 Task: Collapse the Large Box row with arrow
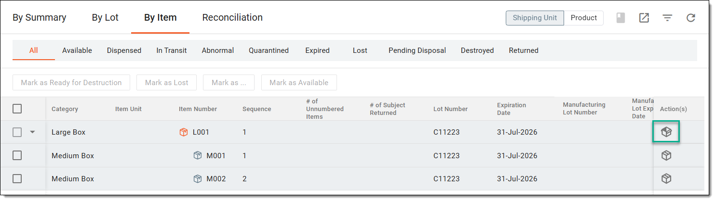[x=33, y=132]
